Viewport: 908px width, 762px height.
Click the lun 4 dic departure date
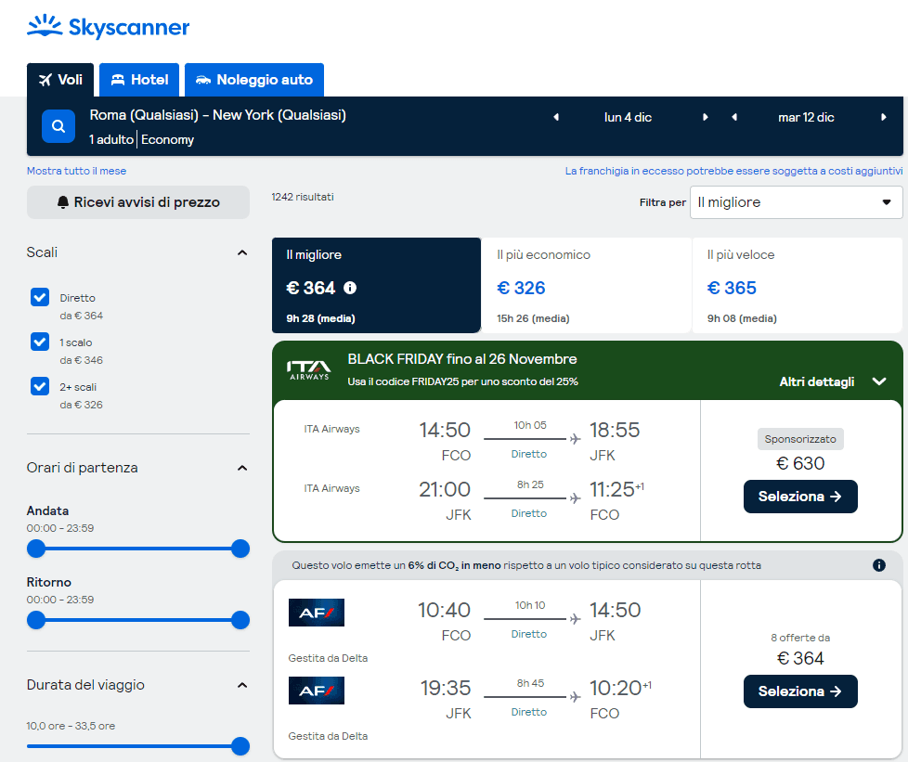628,117
